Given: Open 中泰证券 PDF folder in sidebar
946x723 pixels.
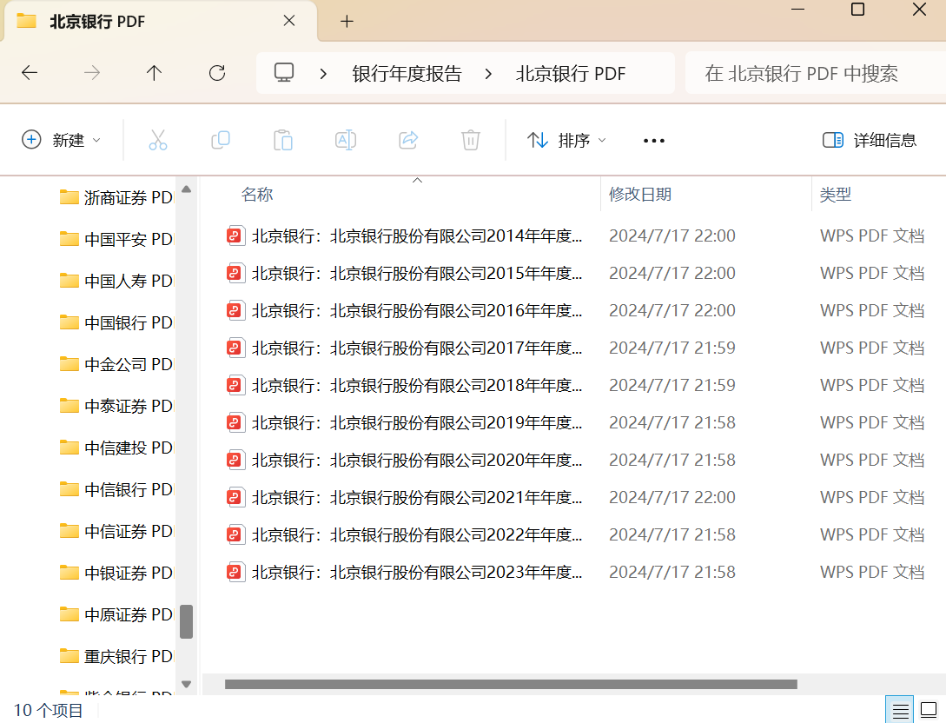Looking at the screenshot, I should point(116,406).
